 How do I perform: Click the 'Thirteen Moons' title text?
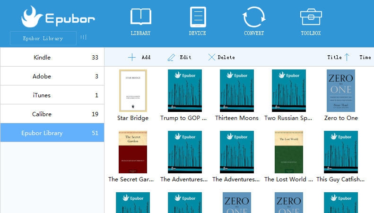pyautogui.click(x=237, y=118)
